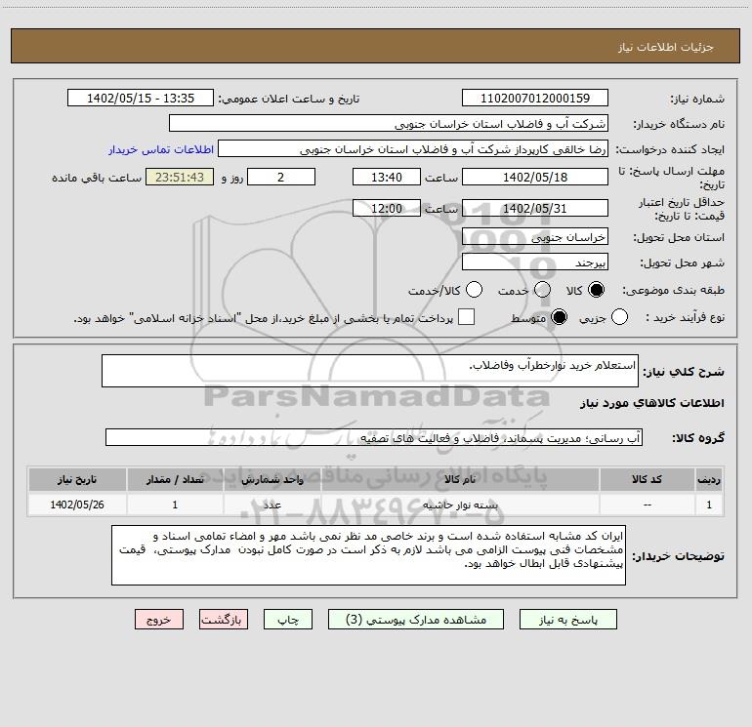Viewport: 752px width, 727px height.
Task: Click the اطلاعات کالاهای مورد نیاز heading
Action: 652,403
